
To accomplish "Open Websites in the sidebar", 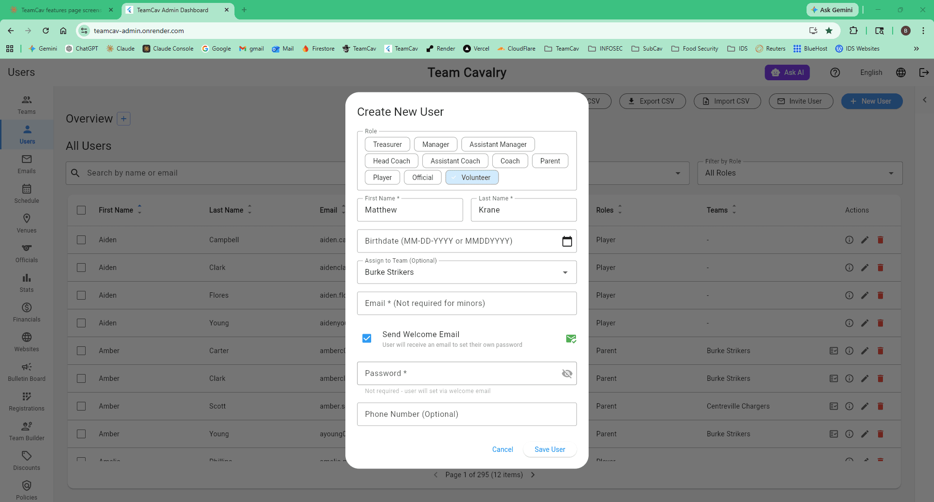I will (27, 342).
